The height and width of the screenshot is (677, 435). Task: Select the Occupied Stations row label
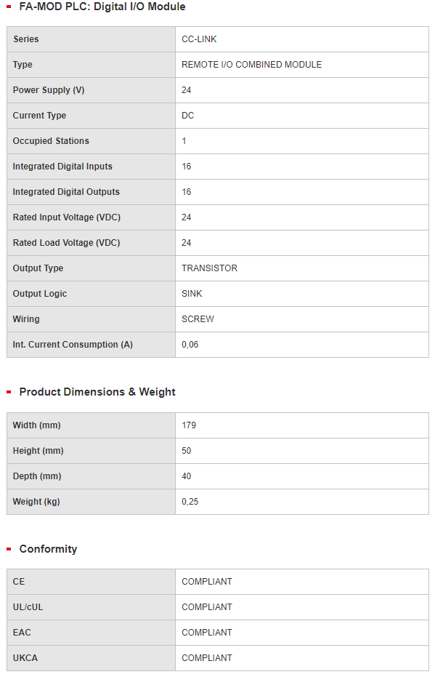coord(51,141)
